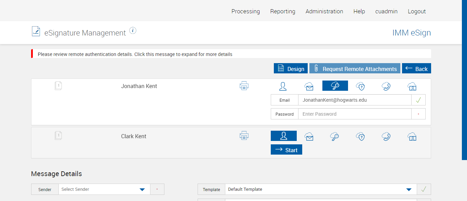Viewport: 467px width, 201px height.
Task: Click into the Enter Password field
Action: (355, 114)
